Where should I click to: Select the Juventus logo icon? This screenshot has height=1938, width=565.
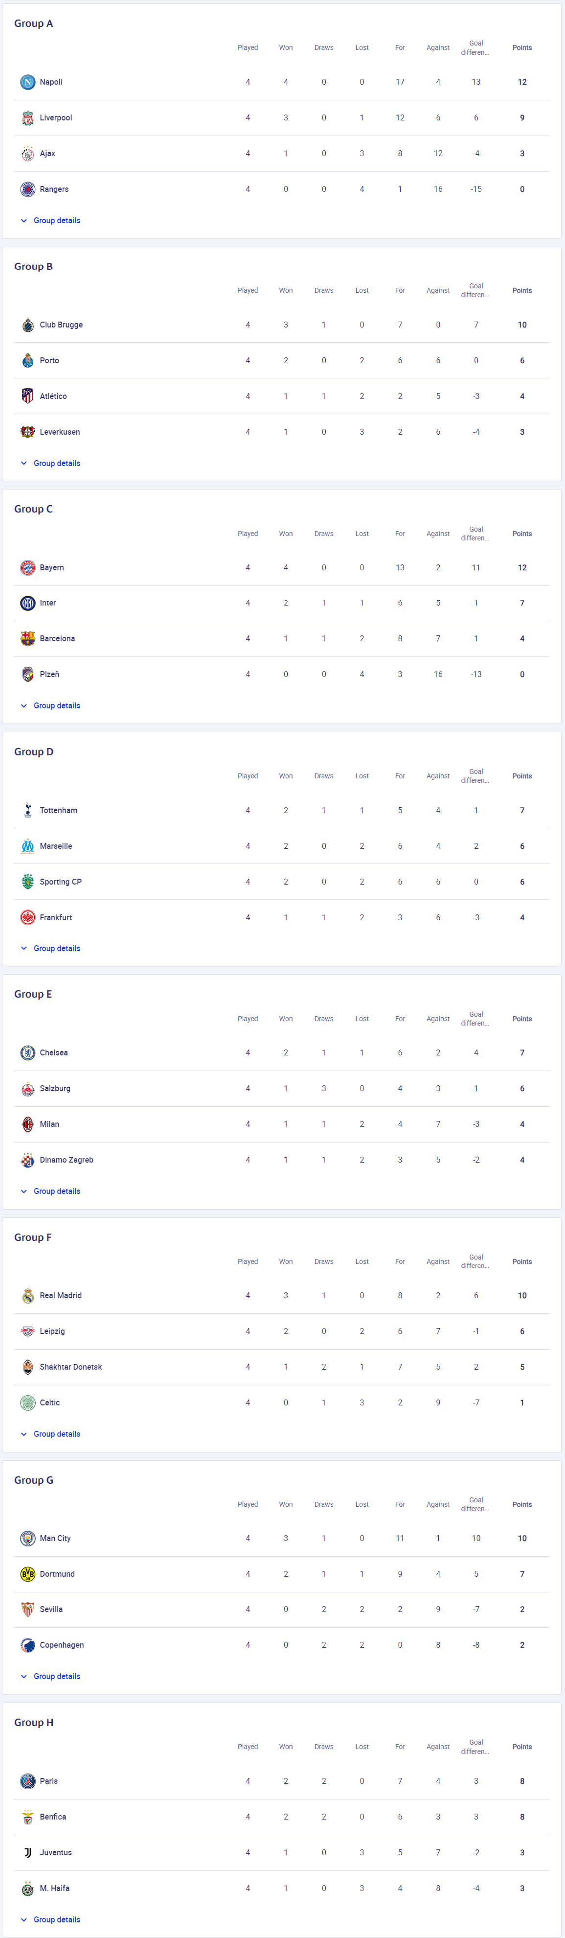click(x=28, y=1852)
